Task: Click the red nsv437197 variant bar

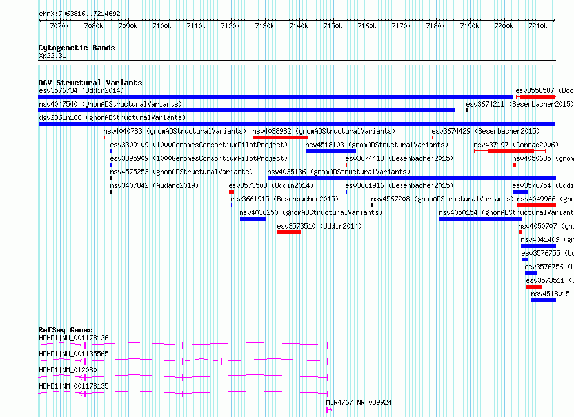Action: tap(511, 151)
